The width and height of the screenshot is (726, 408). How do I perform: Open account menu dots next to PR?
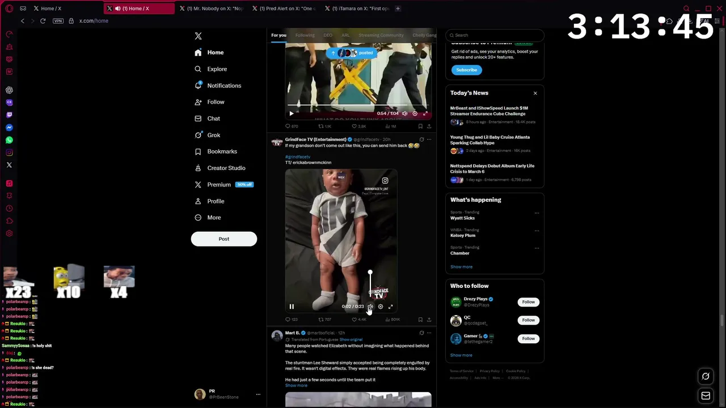[x=258, y=394]
